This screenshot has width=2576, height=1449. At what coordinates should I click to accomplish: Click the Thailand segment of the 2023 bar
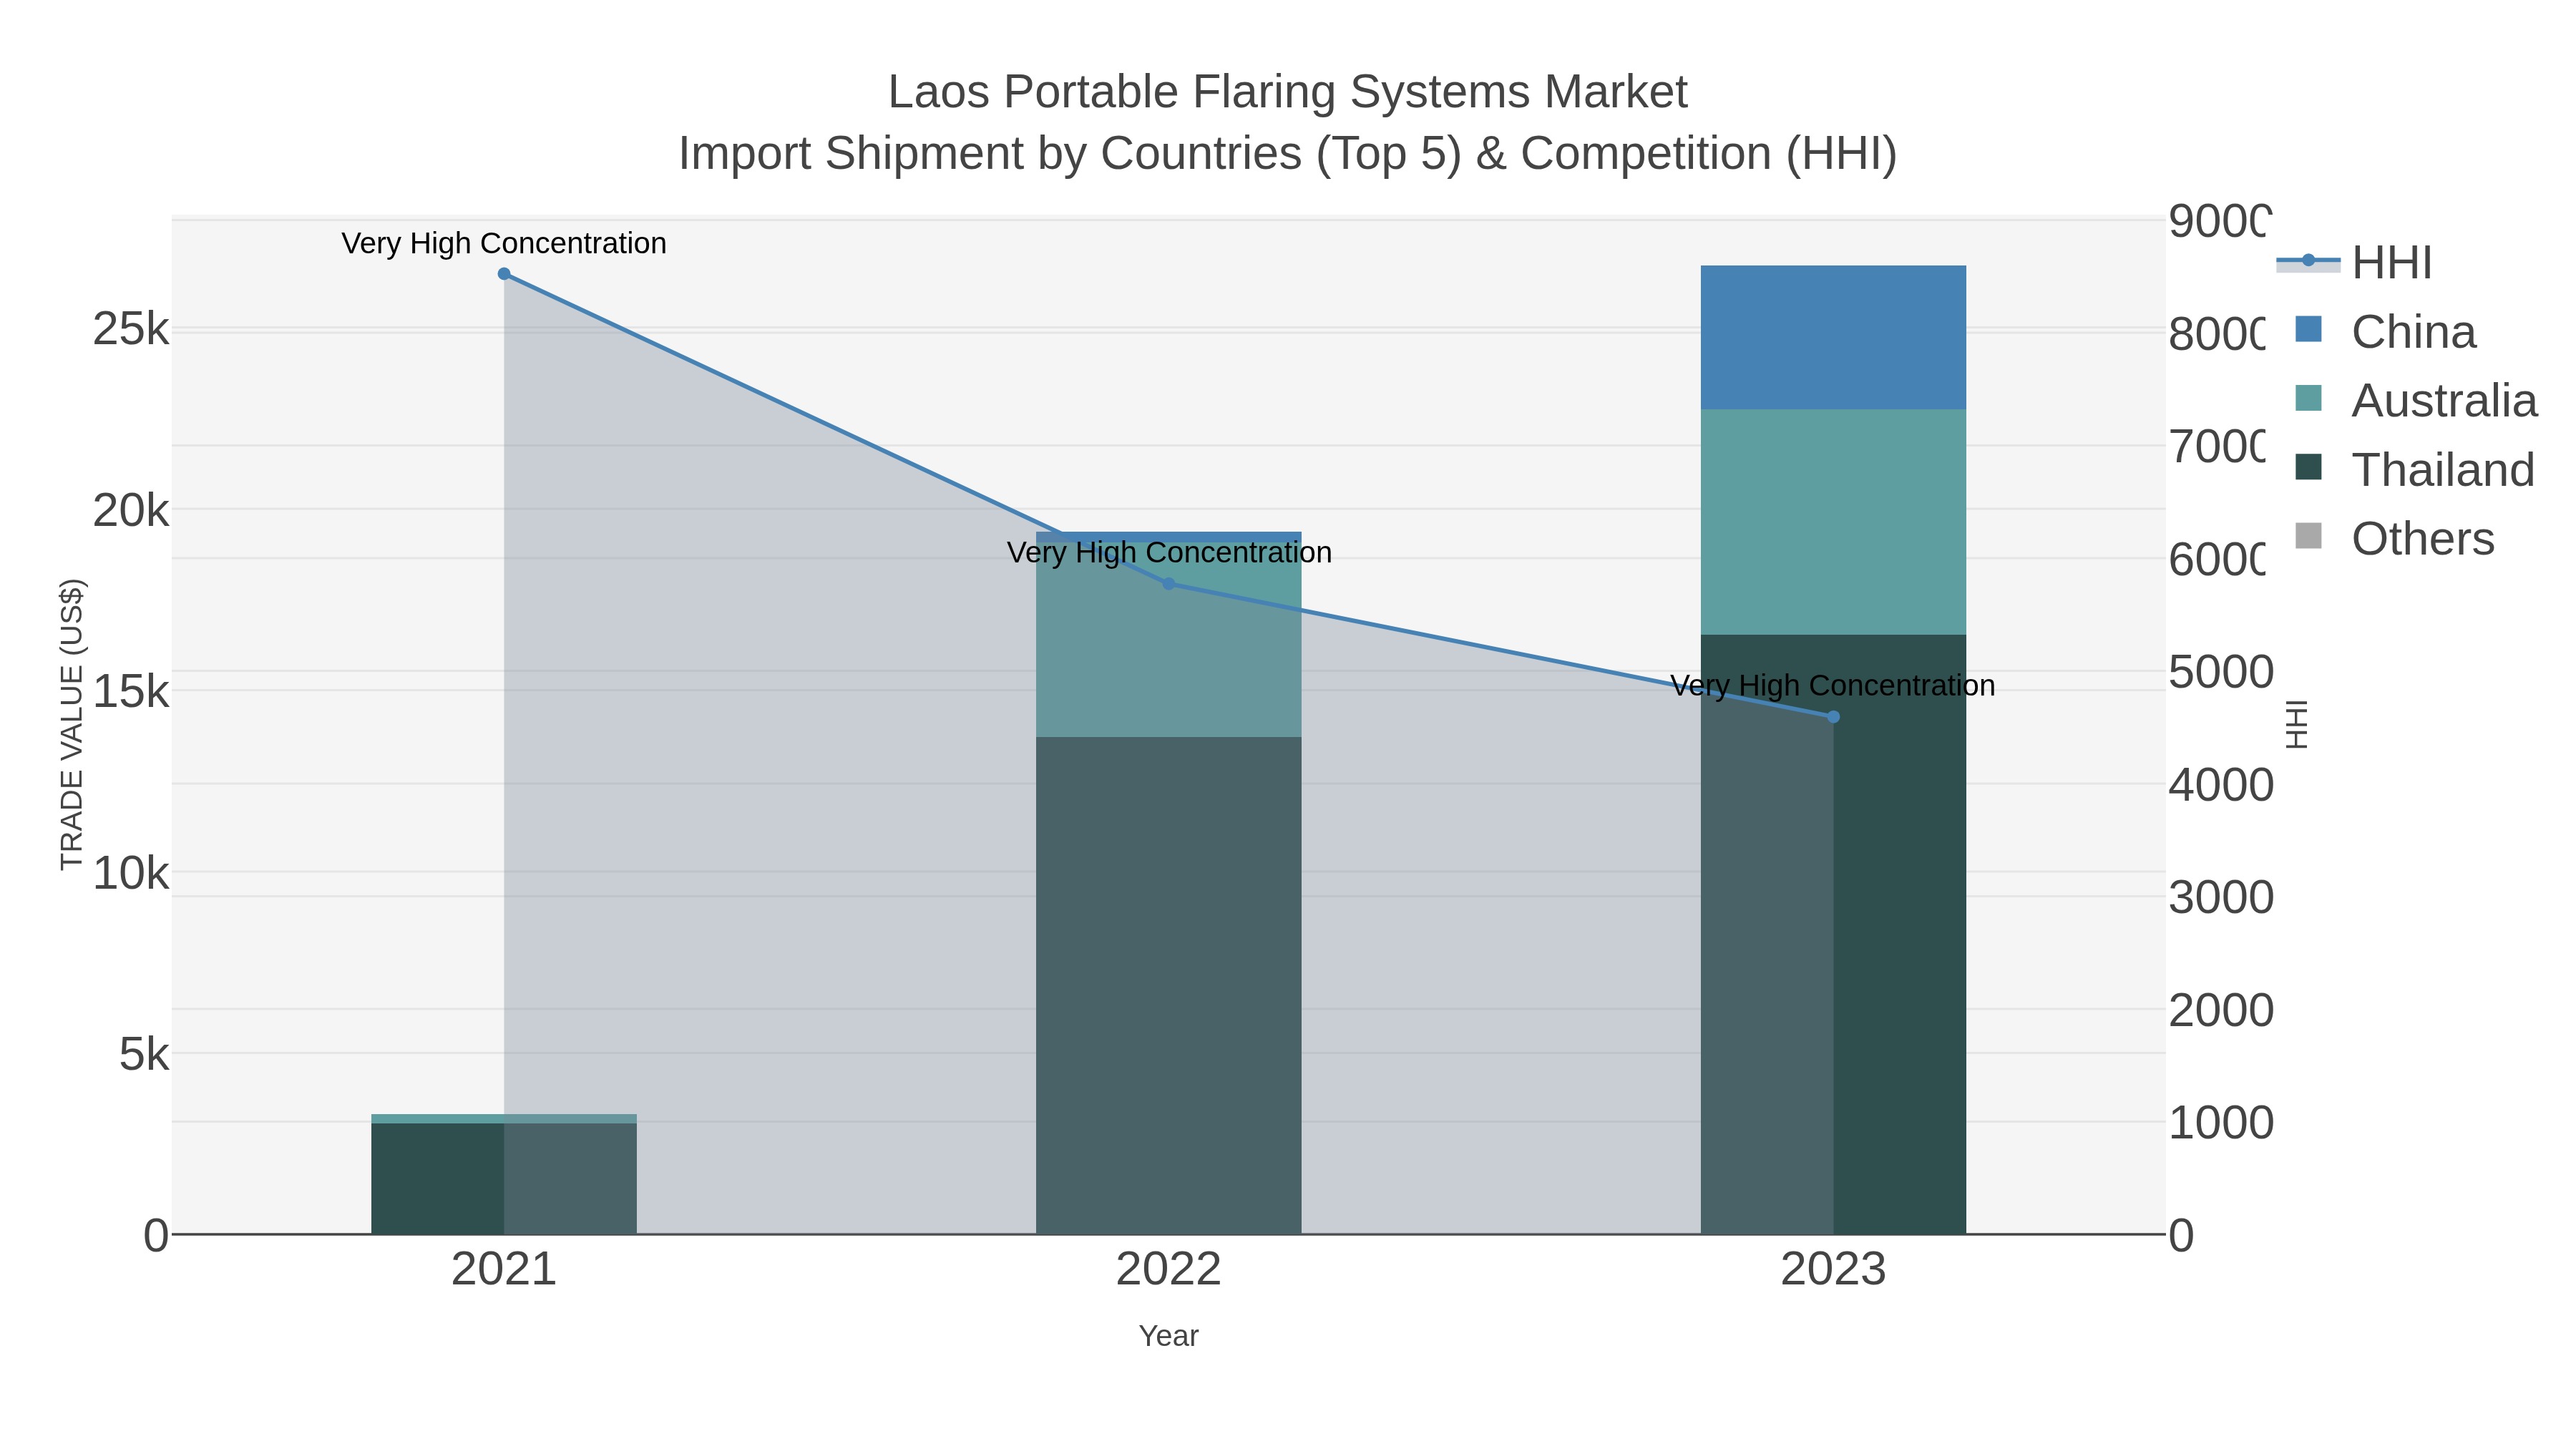coord(1833,934)
